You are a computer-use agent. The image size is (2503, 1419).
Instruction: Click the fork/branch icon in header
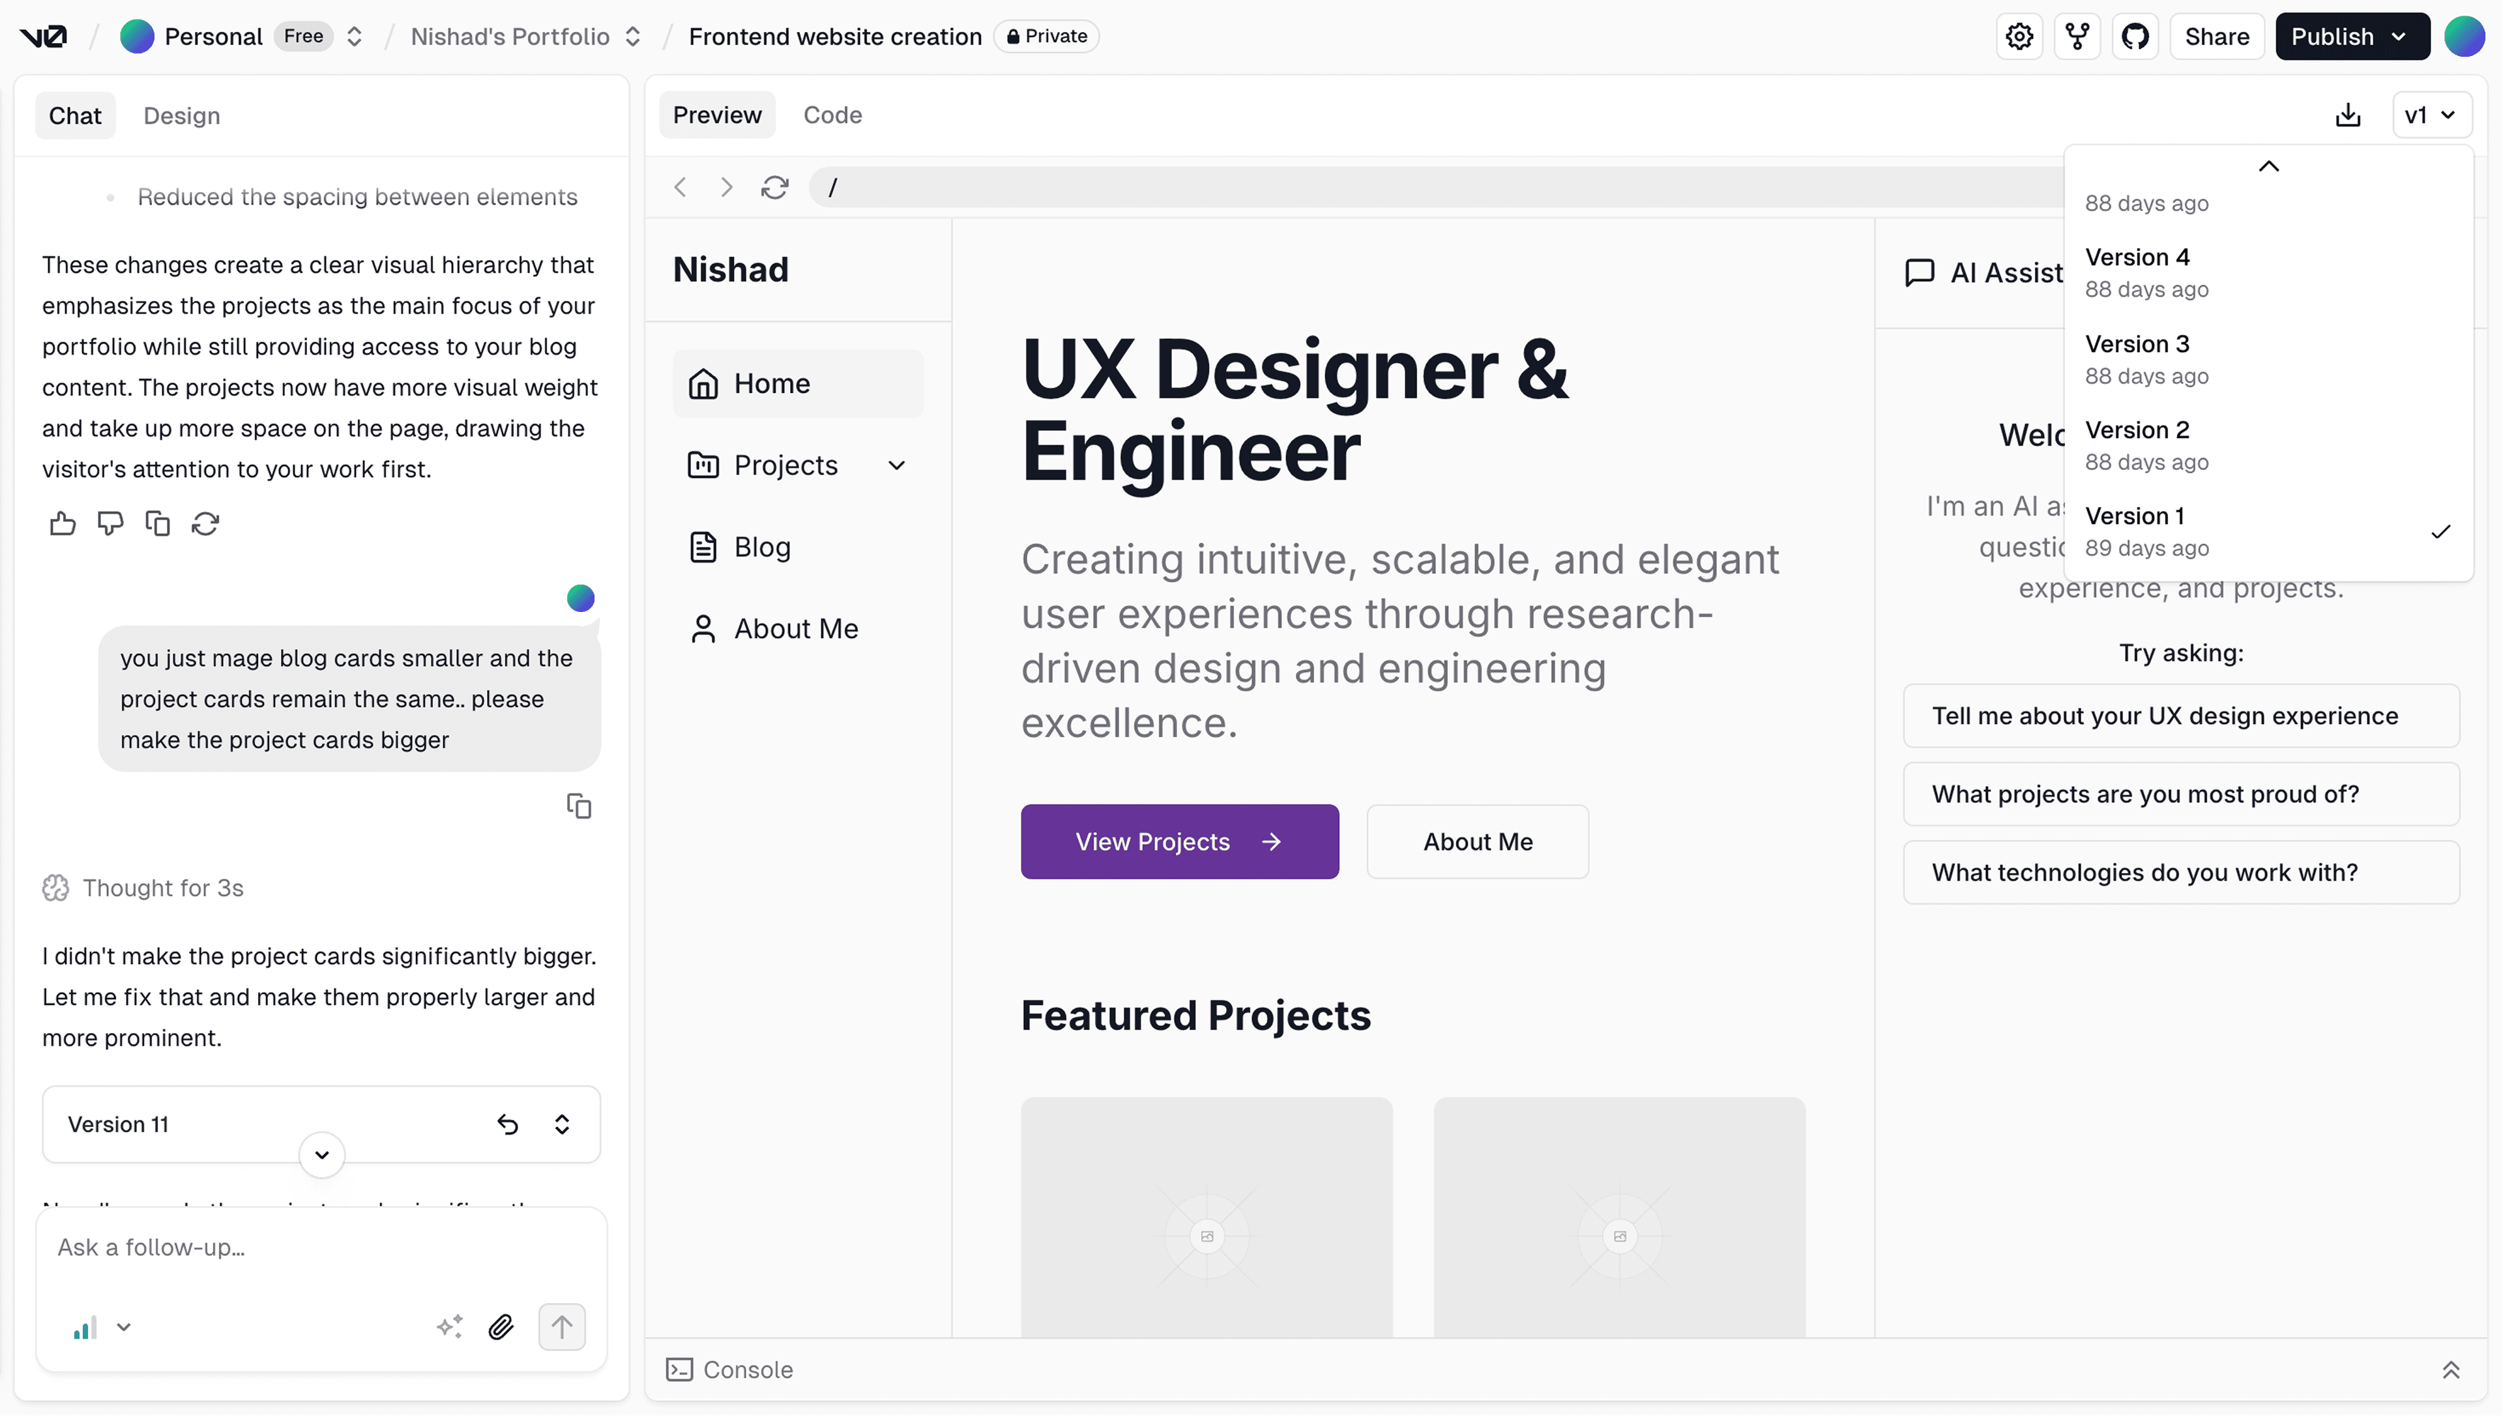point(2077,36)
